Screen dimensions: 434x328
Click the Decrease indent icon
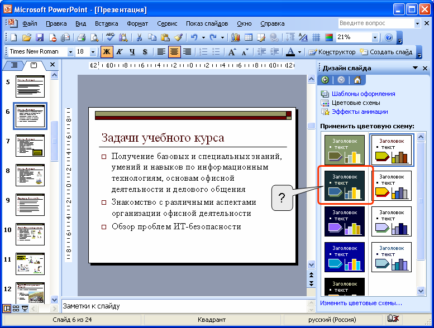pyautogui.click(x=261, y=52)
